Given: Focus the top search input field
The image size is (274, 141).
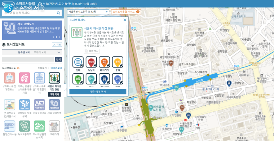Looking at the screenshot, I should point(29,13).
